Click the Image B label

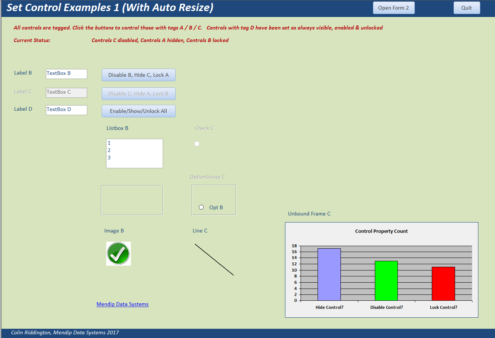pyautogui.click(x=114, y=231)
